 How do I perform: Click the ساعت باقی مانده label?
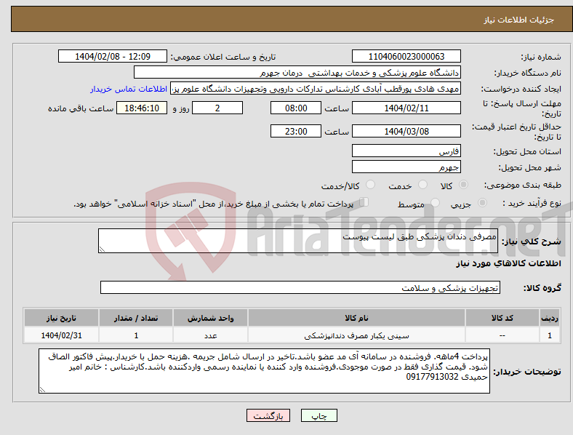(81, 108)
